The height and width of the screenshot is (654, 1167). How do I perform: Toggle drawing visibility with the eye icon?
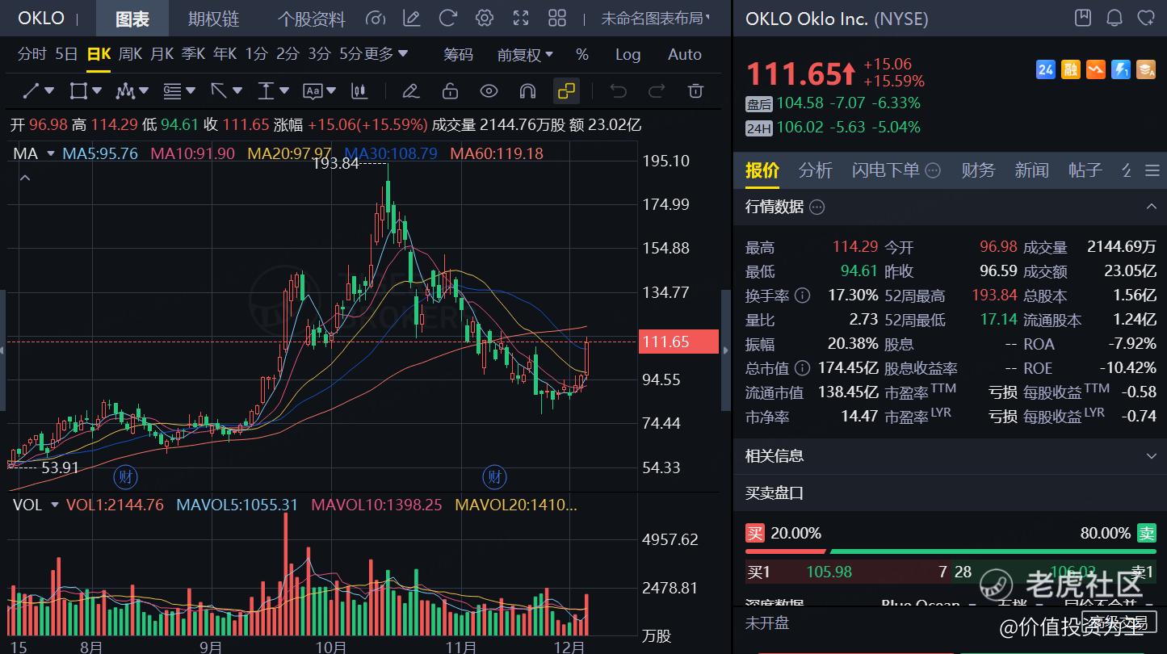coord(489,91)
